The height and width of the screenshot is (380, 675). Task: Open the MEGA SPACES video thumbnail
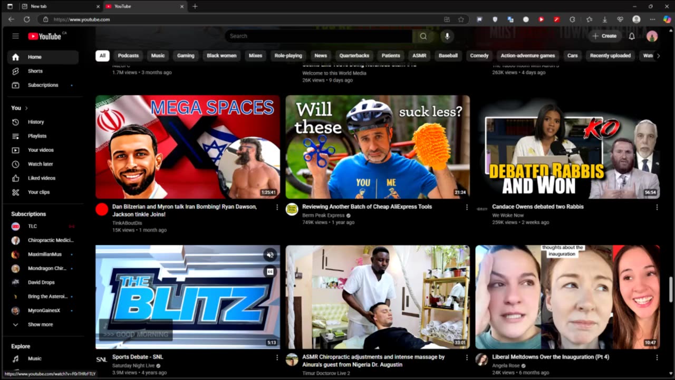click(x=188, y=147)
